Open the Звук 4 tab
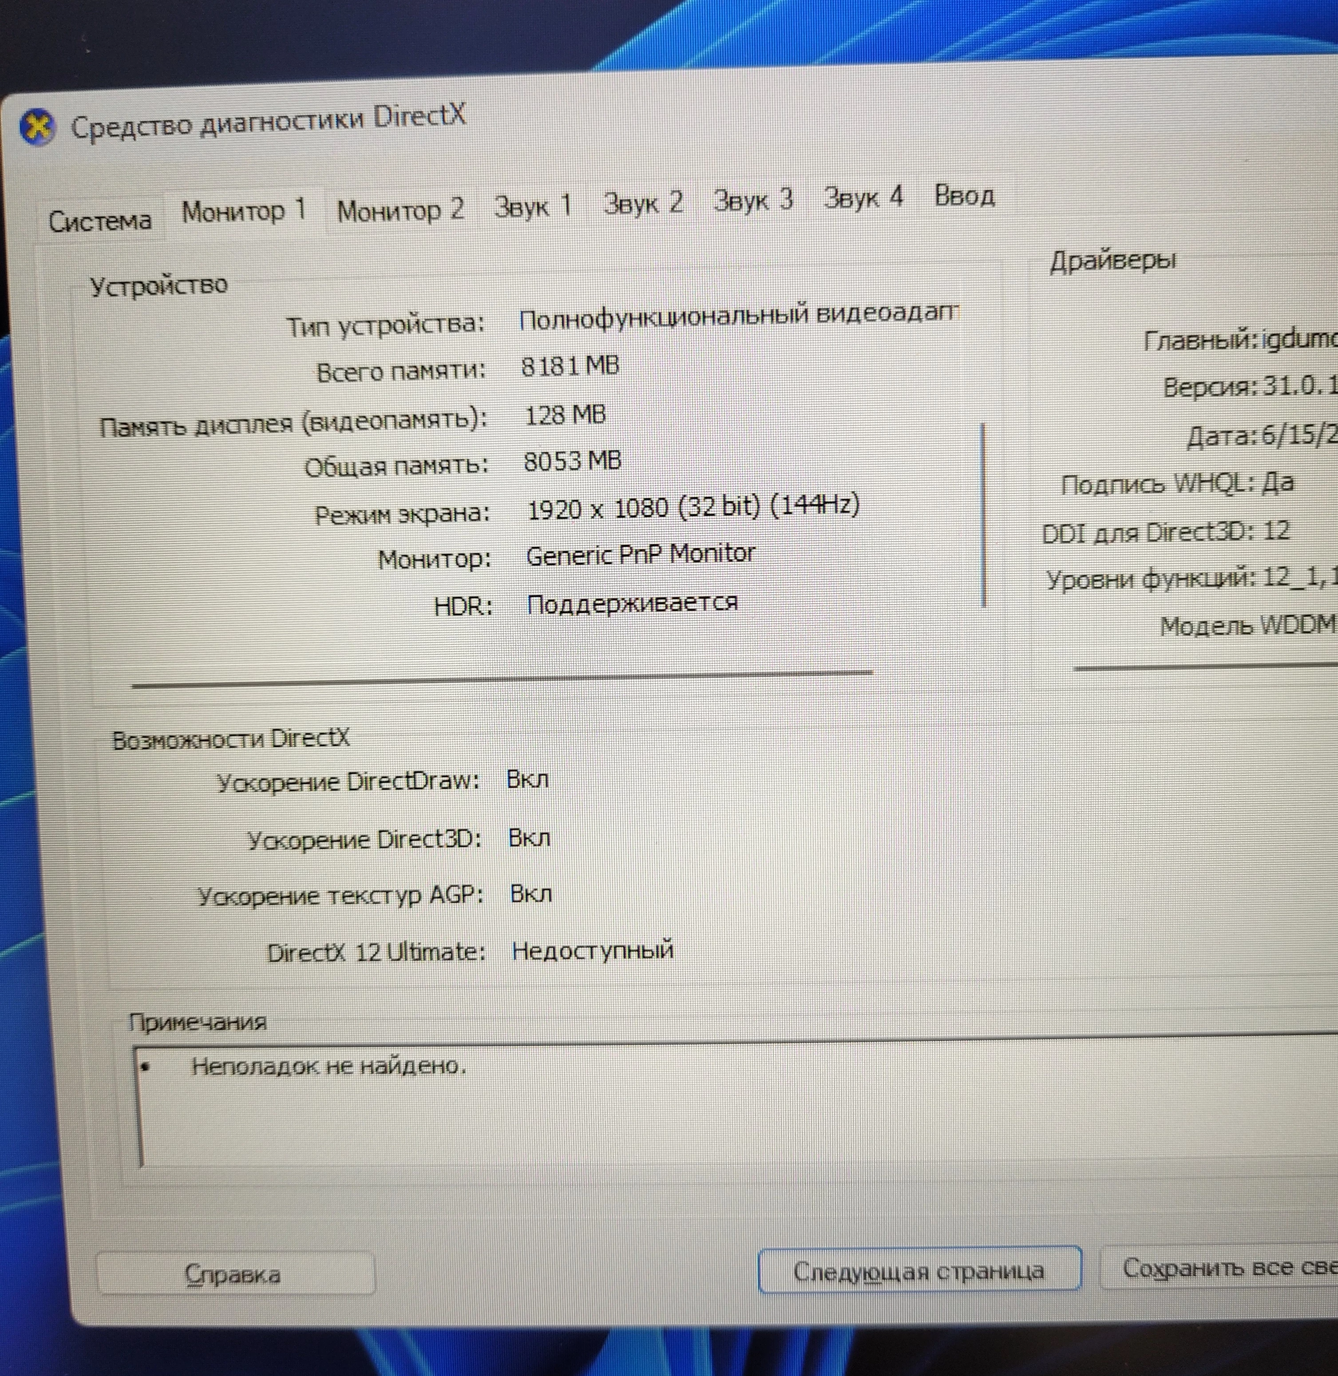The image size is (1338, 1376). tap(863, 198)
